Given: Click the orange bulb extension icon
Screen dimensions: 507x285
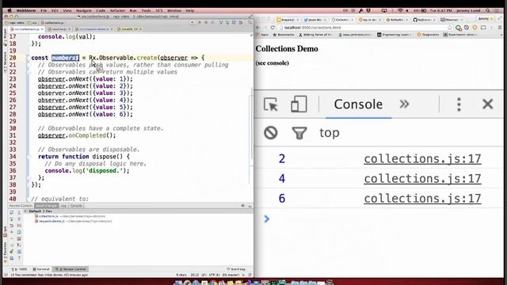Looking at the screenshot, I should click(475, 28).
